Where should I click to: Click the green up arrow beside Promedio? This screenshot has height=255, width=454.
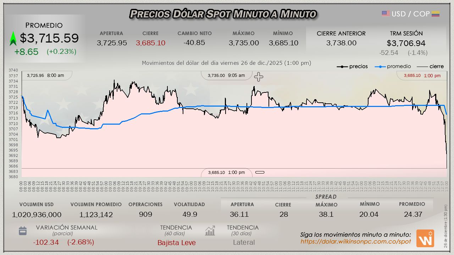(x=13, y=39)
